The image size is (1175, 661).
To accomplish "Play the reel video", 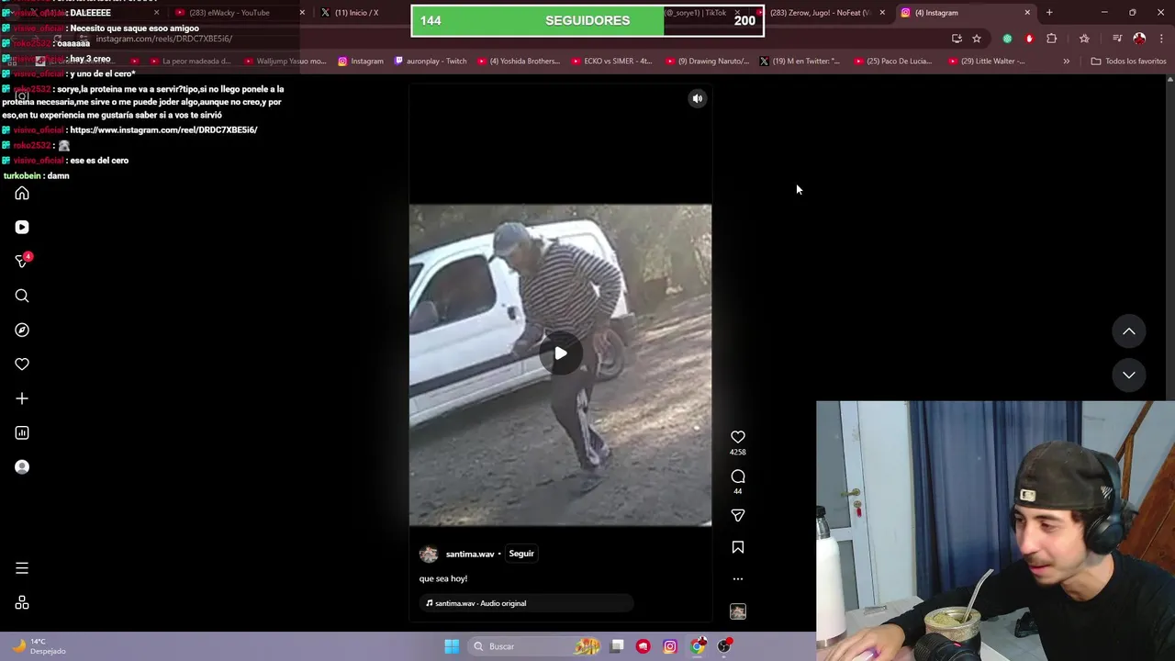I will (560, 353).
